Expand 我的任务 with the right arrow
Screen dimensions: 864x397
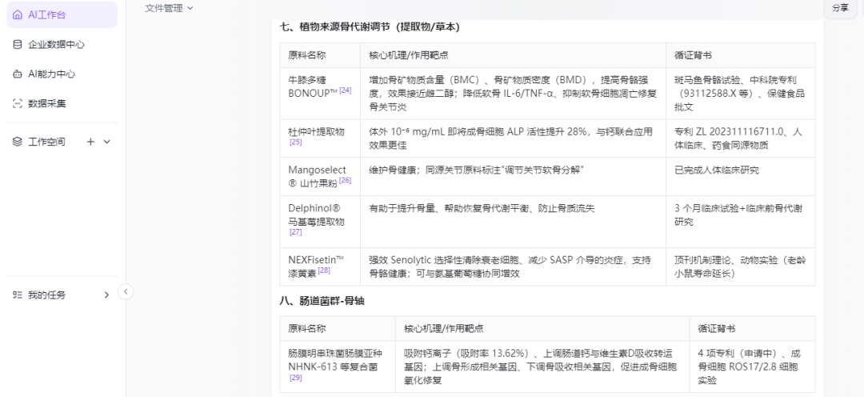107,295
